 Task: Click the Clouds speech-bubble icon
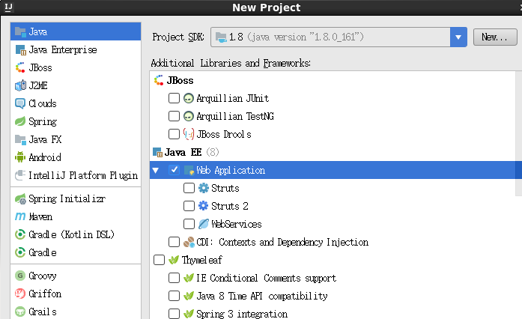click(x=20, y=103)
